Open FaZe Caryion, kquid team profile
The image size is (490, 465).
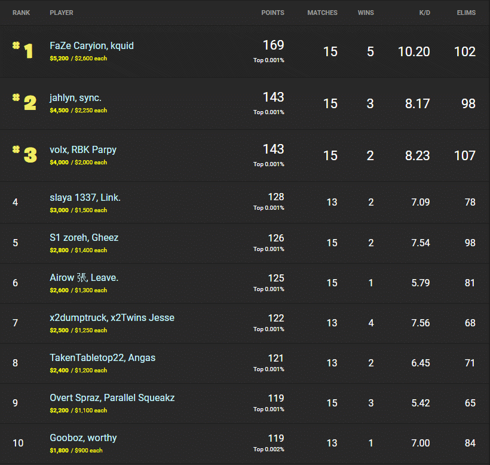92,45
